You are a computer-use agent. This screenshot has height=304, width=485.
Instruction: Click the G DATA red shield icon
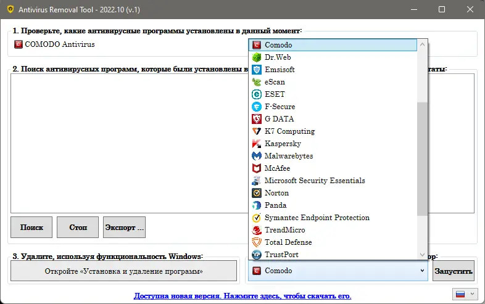tap(257, 119)
